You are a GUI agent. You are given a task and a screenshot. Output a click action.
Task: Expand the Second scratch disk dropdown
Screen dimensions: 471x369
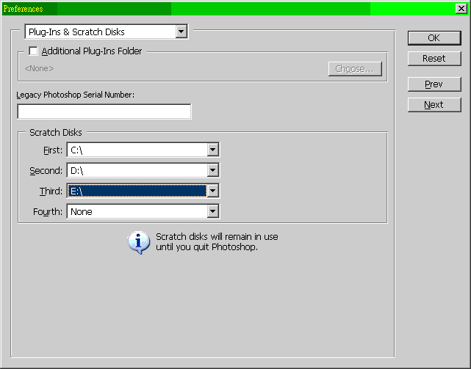212,170
